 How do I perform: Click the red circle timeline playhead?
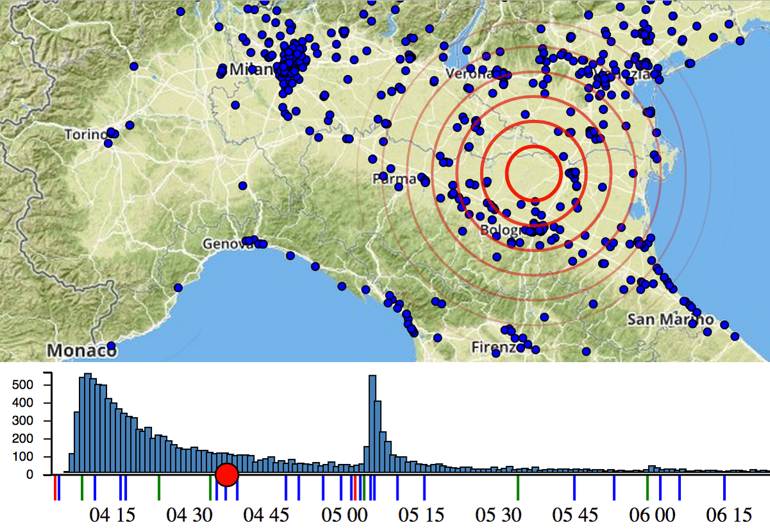click(227, 475)
